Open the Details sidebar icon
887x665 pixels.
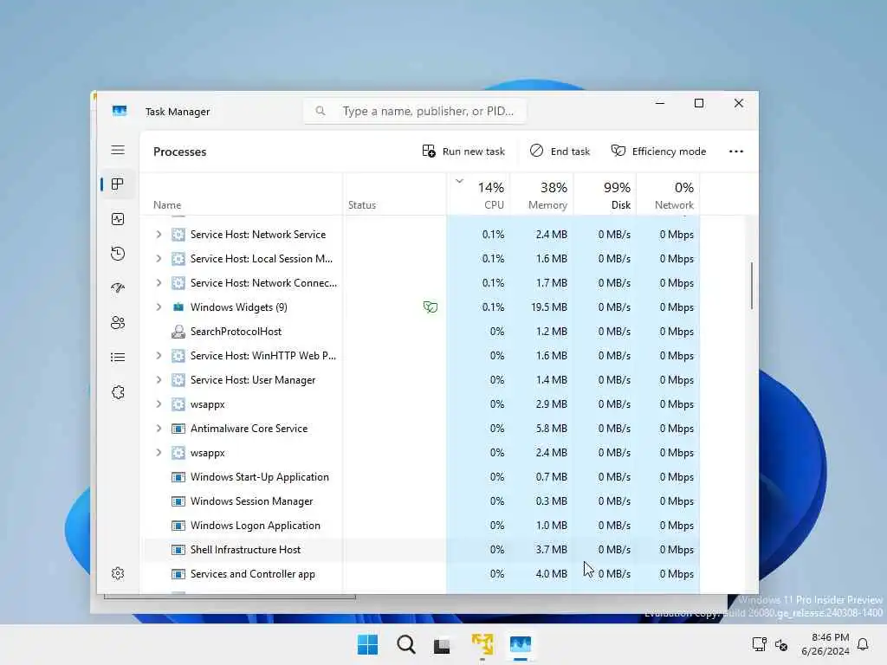pyautogui.click(x=118, y=358)
